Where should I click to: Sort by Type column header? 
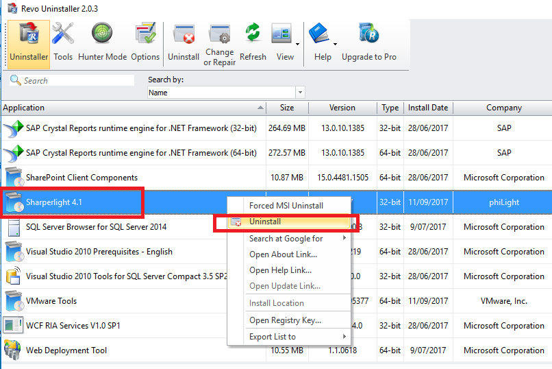click(x=390, y=108)
